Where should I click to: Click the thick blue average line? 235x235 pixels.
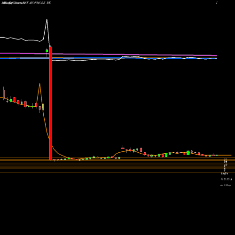pyautogui.click(x=109, y=58)
